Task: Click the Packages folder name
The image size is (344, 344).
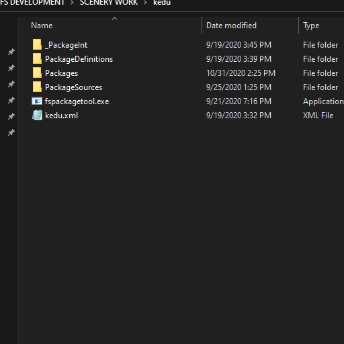Action: click(61, 73)
